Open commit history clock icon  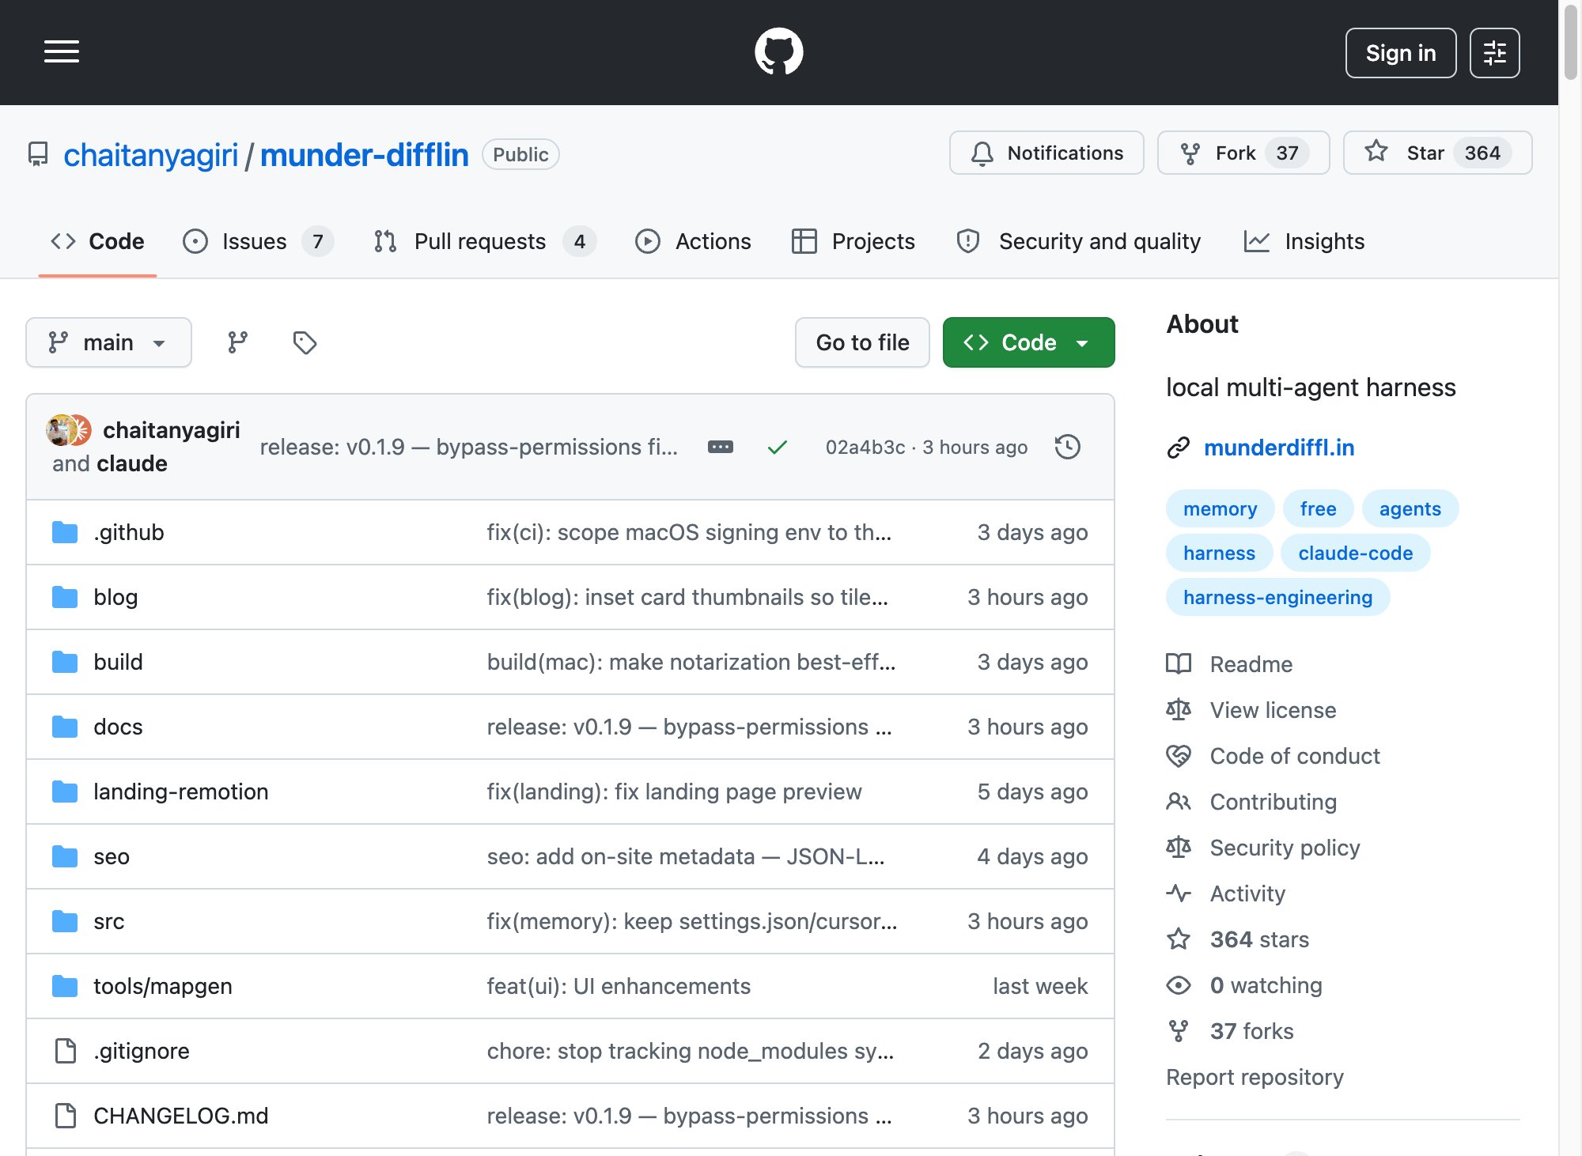point(1067,447)
